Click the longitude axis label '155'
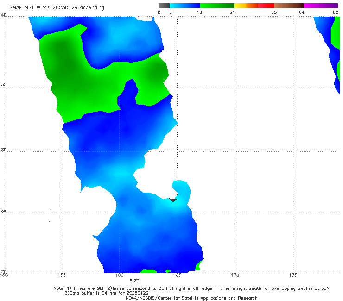 pos(62,275)
